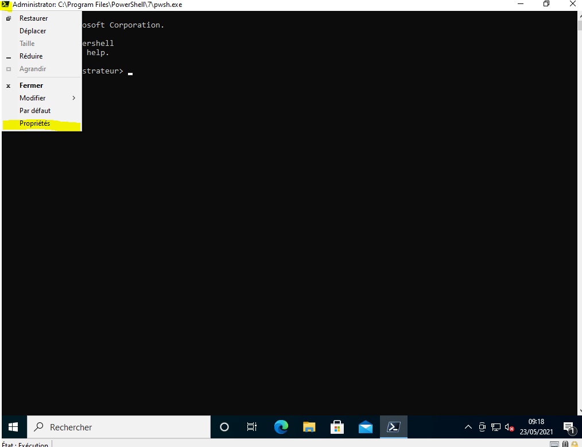Show hidden system tray icons
Viewport: 582px width, 447px height.
pos(468,427)
